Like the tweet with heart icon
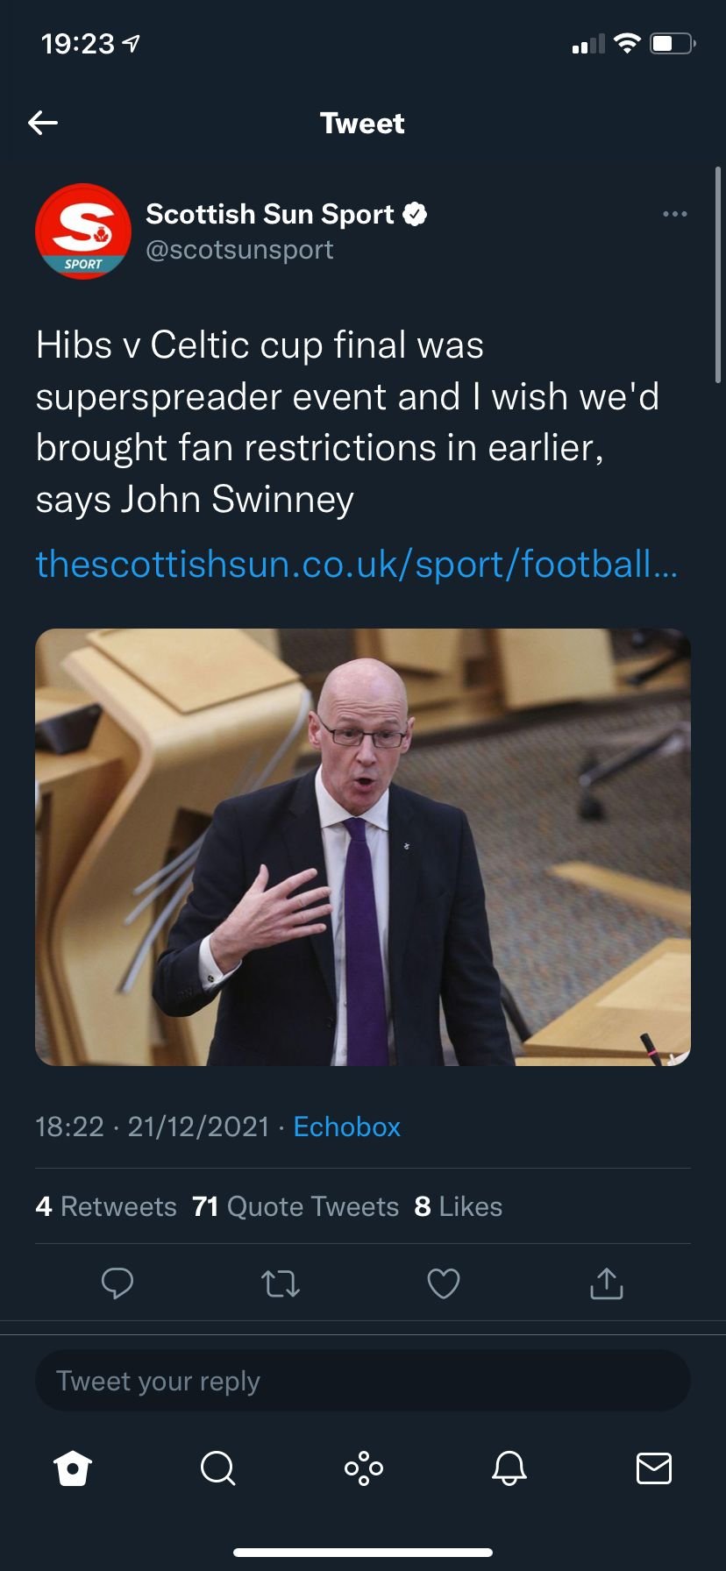This screenshot has width=726, height=1571. (x=444, y=1283)
